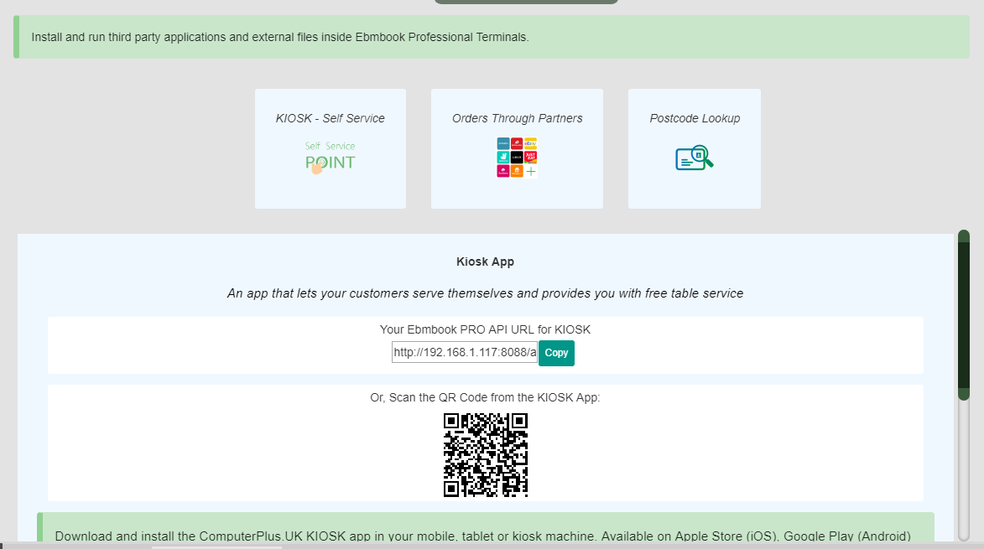Image resolution: width=984 pixels, height=549 pixels.
Task: Open the KIOSK - Self Service card
Action: [x=330, y=148]
